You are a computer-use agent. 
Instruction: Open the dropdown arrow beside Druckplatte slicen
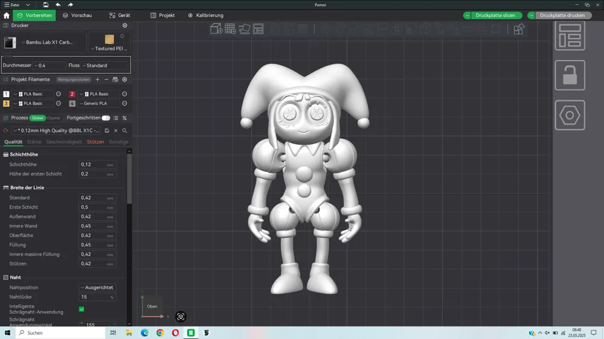click(x=467, y=16)
